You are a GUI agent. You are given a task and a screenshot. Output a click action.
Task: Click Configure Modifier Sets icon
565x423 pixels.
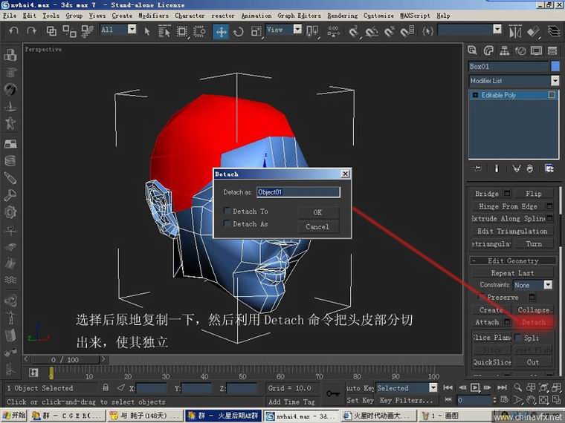click(x=549, y=168)
